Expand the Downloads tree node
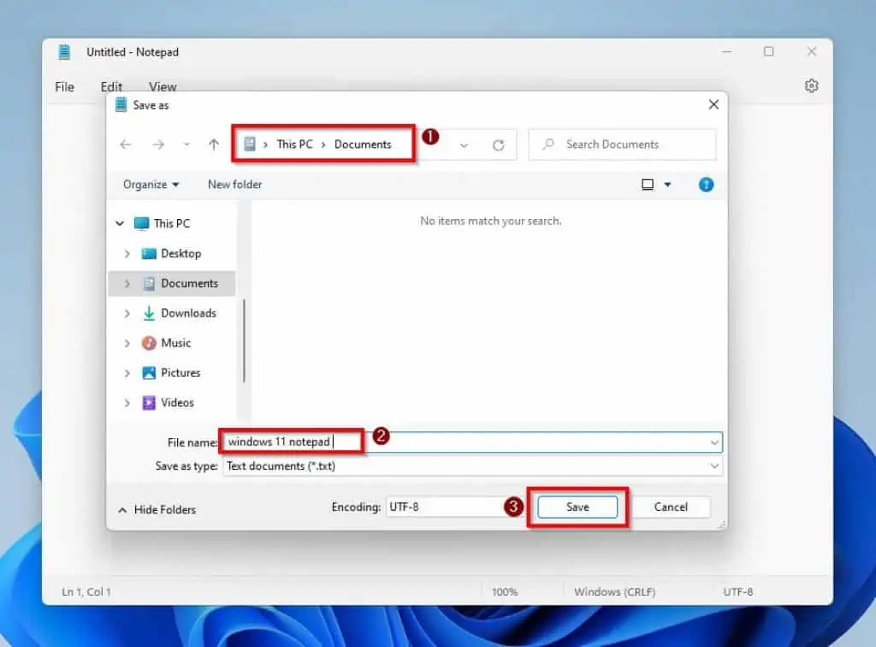876x647 pixels. 127,313
